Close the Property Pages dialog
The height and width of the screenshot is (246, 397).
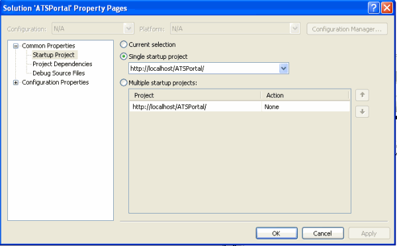[x=387, y=8]
